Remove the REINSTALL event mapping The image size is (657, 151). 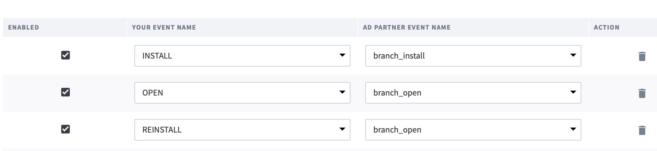(x=642, y=130)
